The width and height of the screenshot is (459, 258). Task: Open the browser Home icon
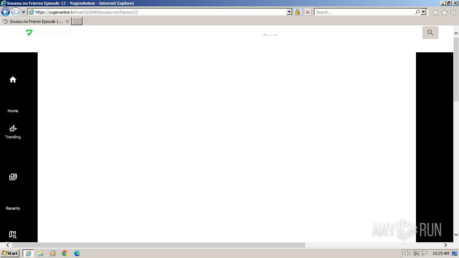(435, 13)
